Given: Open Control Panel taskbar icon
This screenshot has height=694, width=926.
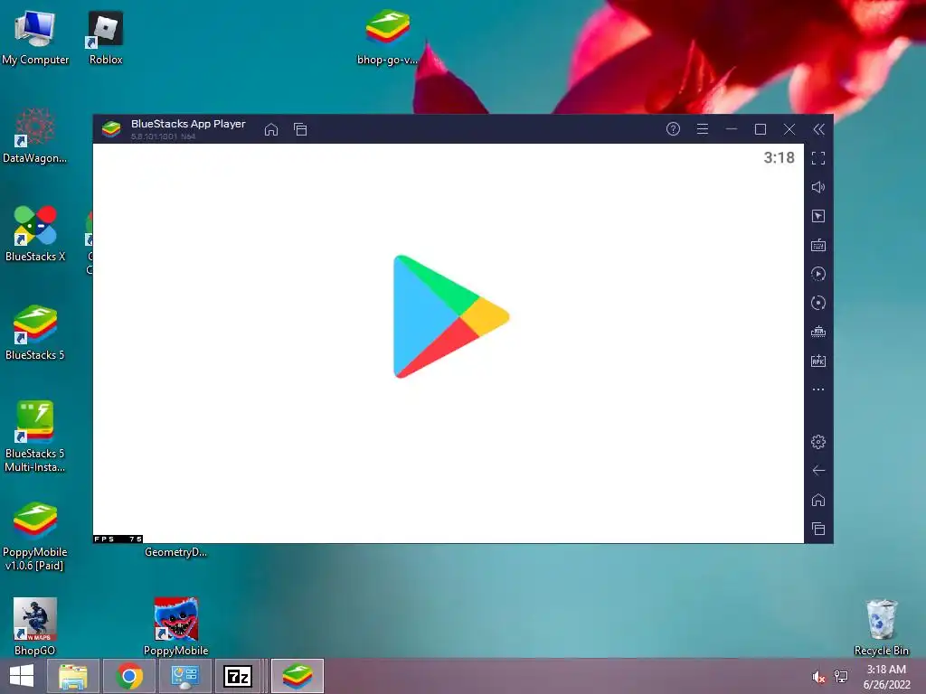Looking at the screenshot, I should (x=185, y=676).
